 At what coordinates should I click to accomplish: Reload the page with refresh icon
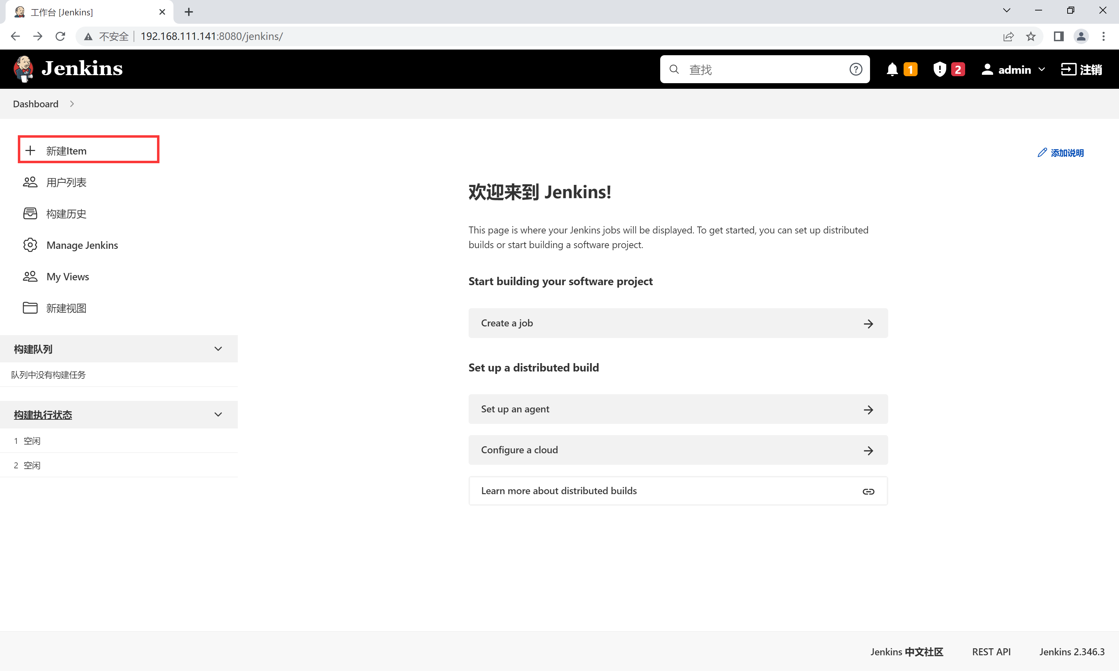60,36
